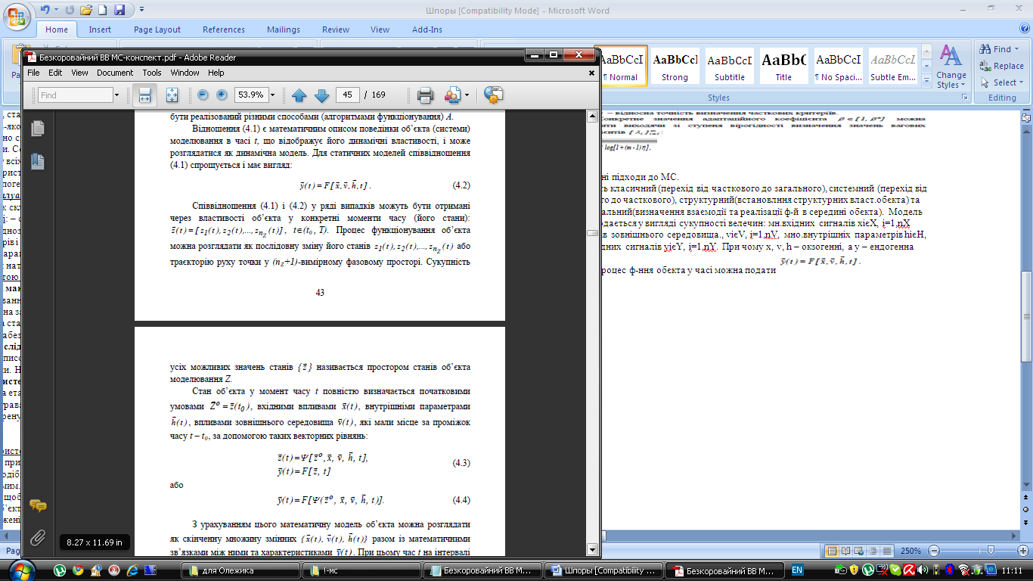This screenshot has width=1033, height=581.
Task: Open Adobe Reader Document menu
Action: coord(115,73)
